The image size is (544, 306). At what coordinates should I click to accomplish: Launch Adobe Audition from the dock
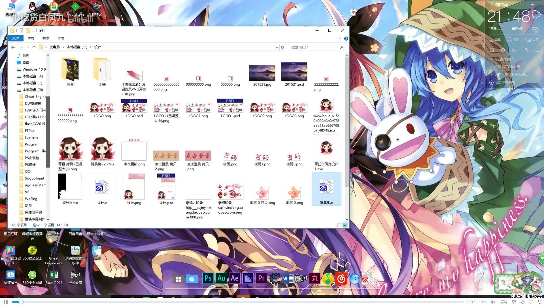[x=221, y=279]
